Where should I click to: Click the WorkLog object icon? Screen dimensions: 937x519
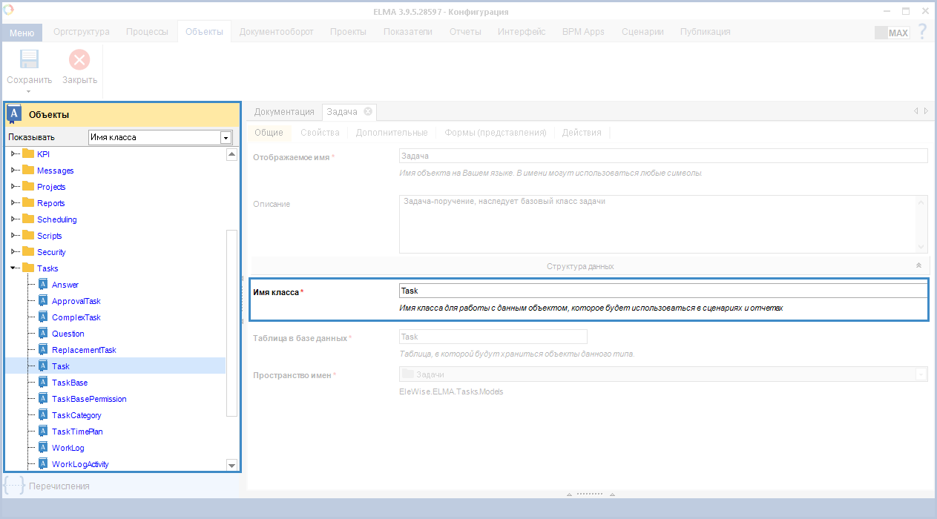tap(43, 447)
